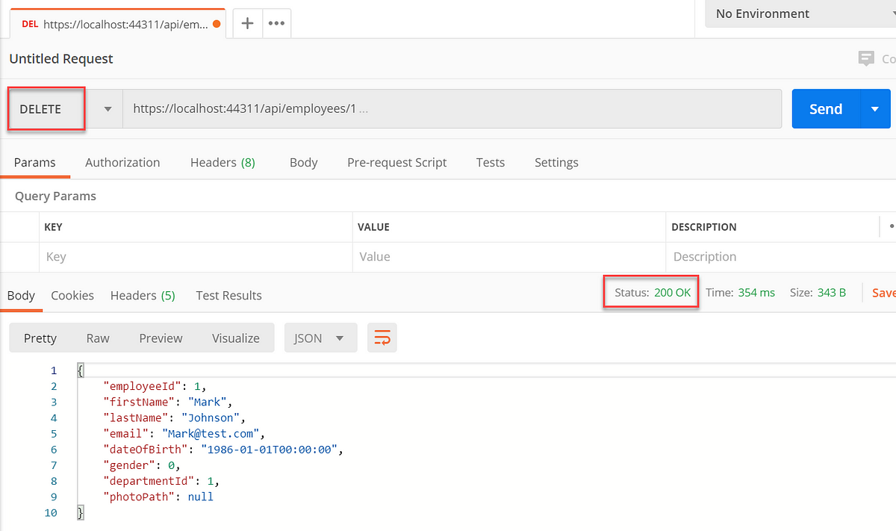Open the request Headers (8) tab

tap(223, 162)
